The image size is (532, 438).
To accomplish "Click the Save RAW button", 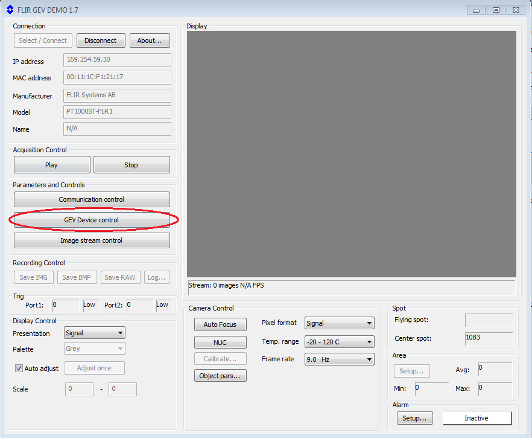I will (120, 277).
